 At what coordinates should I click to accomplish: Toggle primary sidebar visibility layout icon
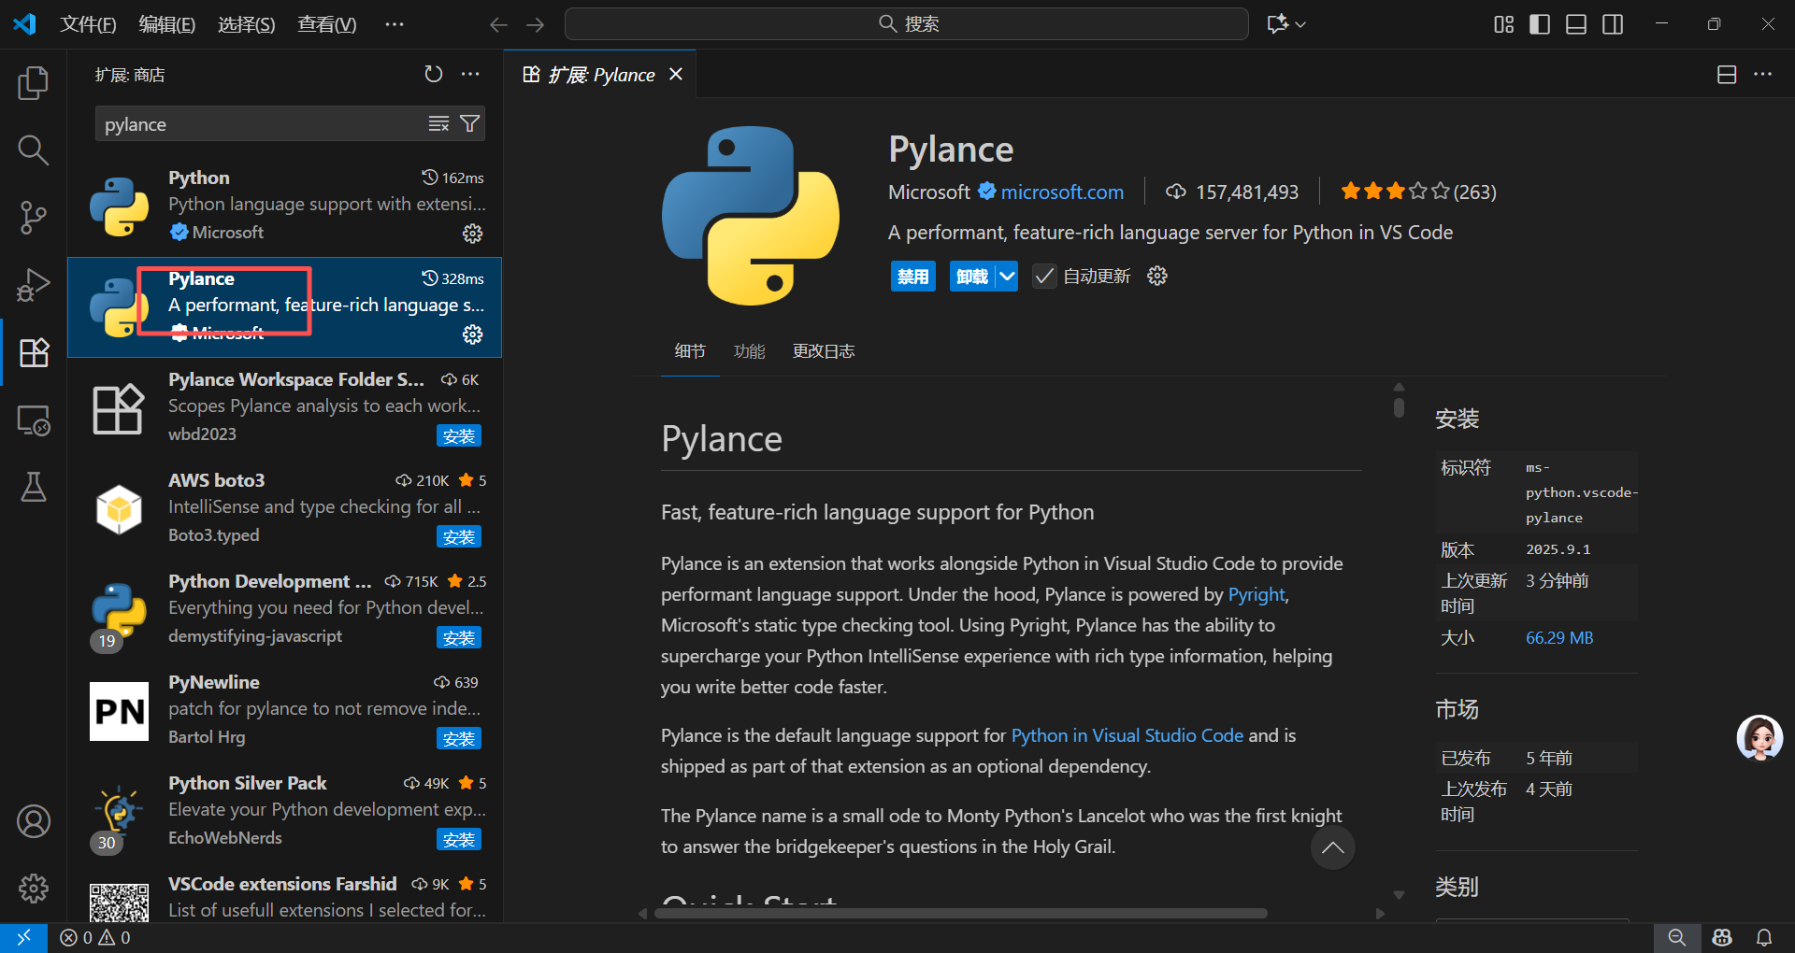pos(1539,24)
